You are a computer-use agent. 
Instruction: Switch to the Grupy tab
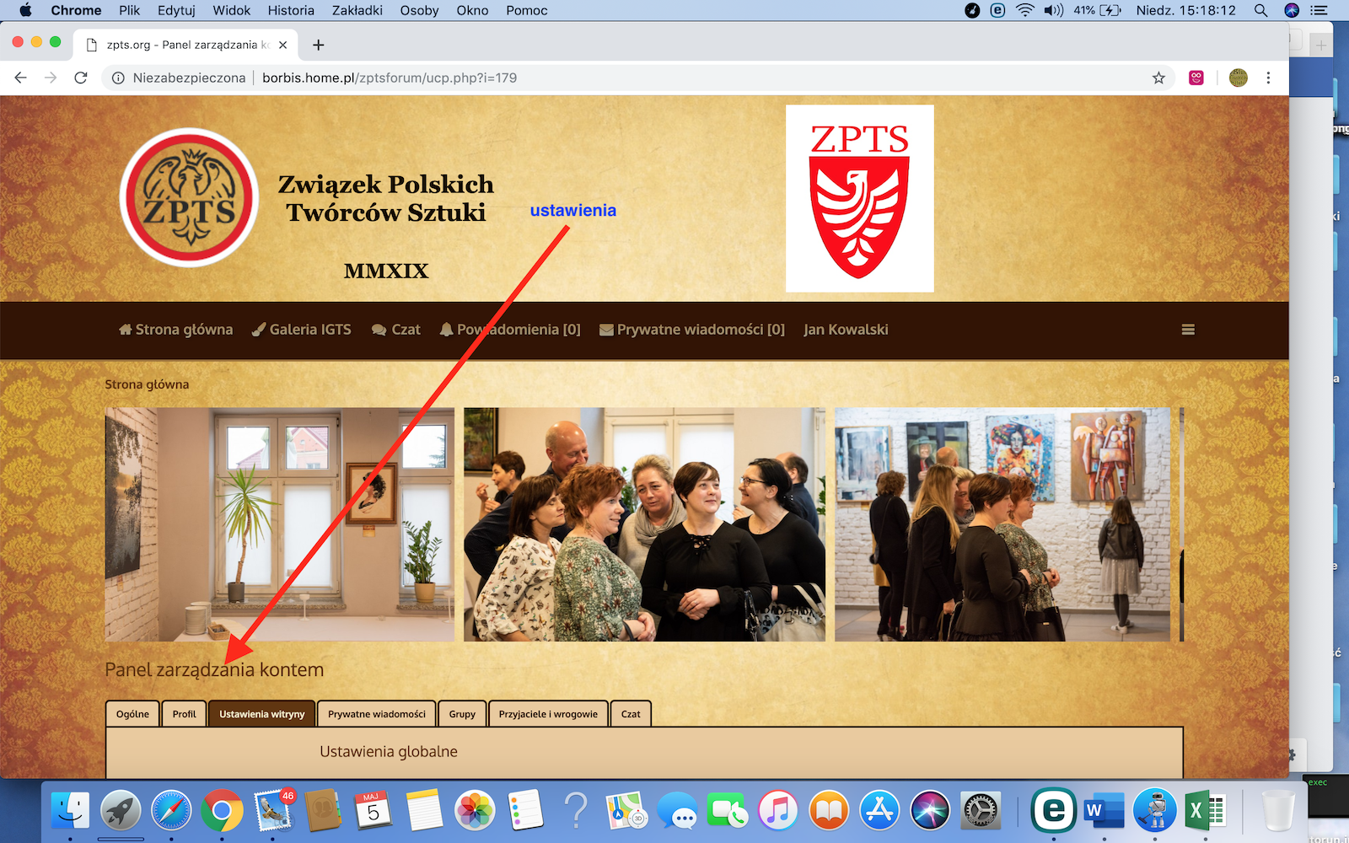(x=462, y=714)
